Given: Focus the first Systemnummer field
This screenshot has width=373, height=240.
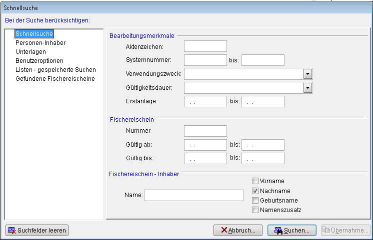Looking at the screenshot, I should tap(205, 60).
